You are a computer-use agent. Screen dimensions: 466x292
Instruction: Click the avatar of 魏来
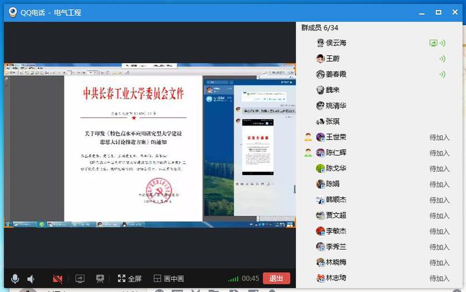[x=320, y=90]
